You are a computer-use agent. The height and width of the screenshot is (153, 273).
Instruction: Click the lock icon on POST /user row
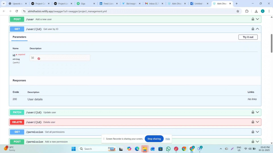click(x=253, y=19)
